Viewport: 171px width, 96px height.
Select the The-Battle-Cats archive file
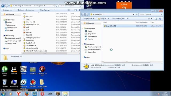coord(31,46)
